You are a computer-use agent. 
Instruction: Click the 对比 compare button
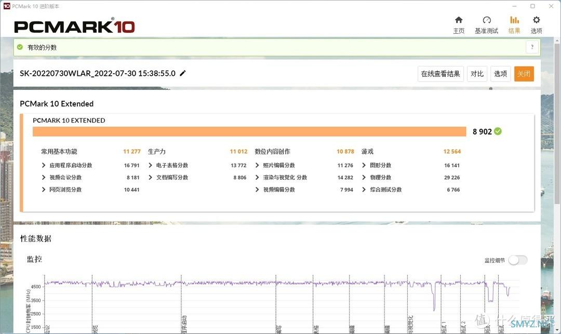(x=477, y=74)
